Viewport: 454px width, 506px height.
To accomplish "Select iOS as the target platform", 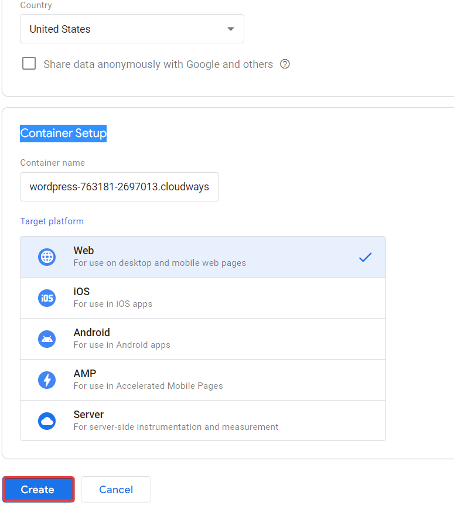I will pyautogui.click(x=202, y=298).
